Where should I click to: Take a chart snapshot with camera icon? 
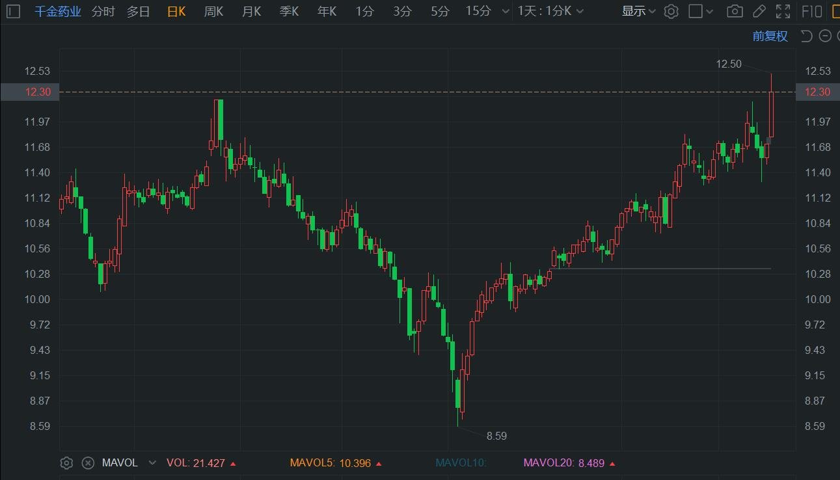pos(735,11)
